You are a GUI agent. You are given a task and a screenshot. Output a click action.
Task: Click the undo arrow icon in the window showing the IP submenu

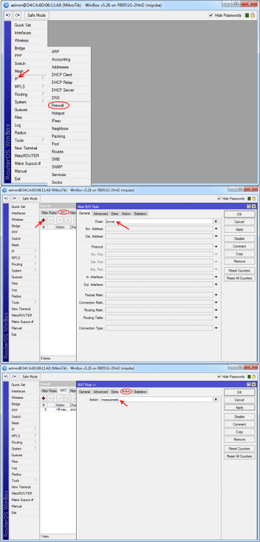pyautogui.click(x=8, y=15)
